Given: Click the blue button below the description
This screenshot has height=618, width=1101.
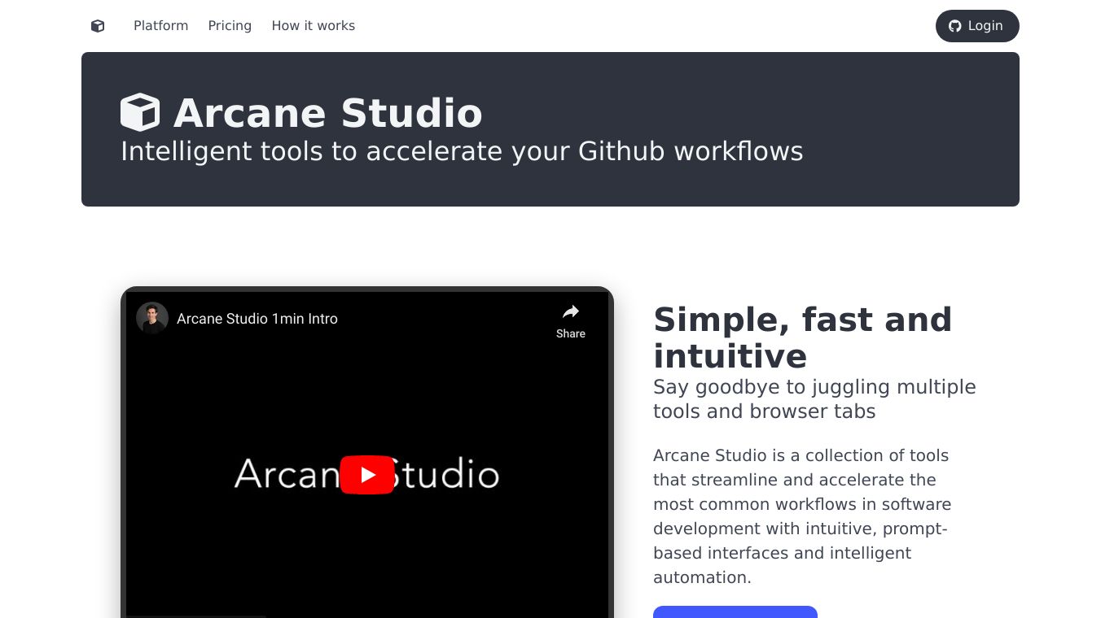Looking at the screenshot, I should (735, 611).
